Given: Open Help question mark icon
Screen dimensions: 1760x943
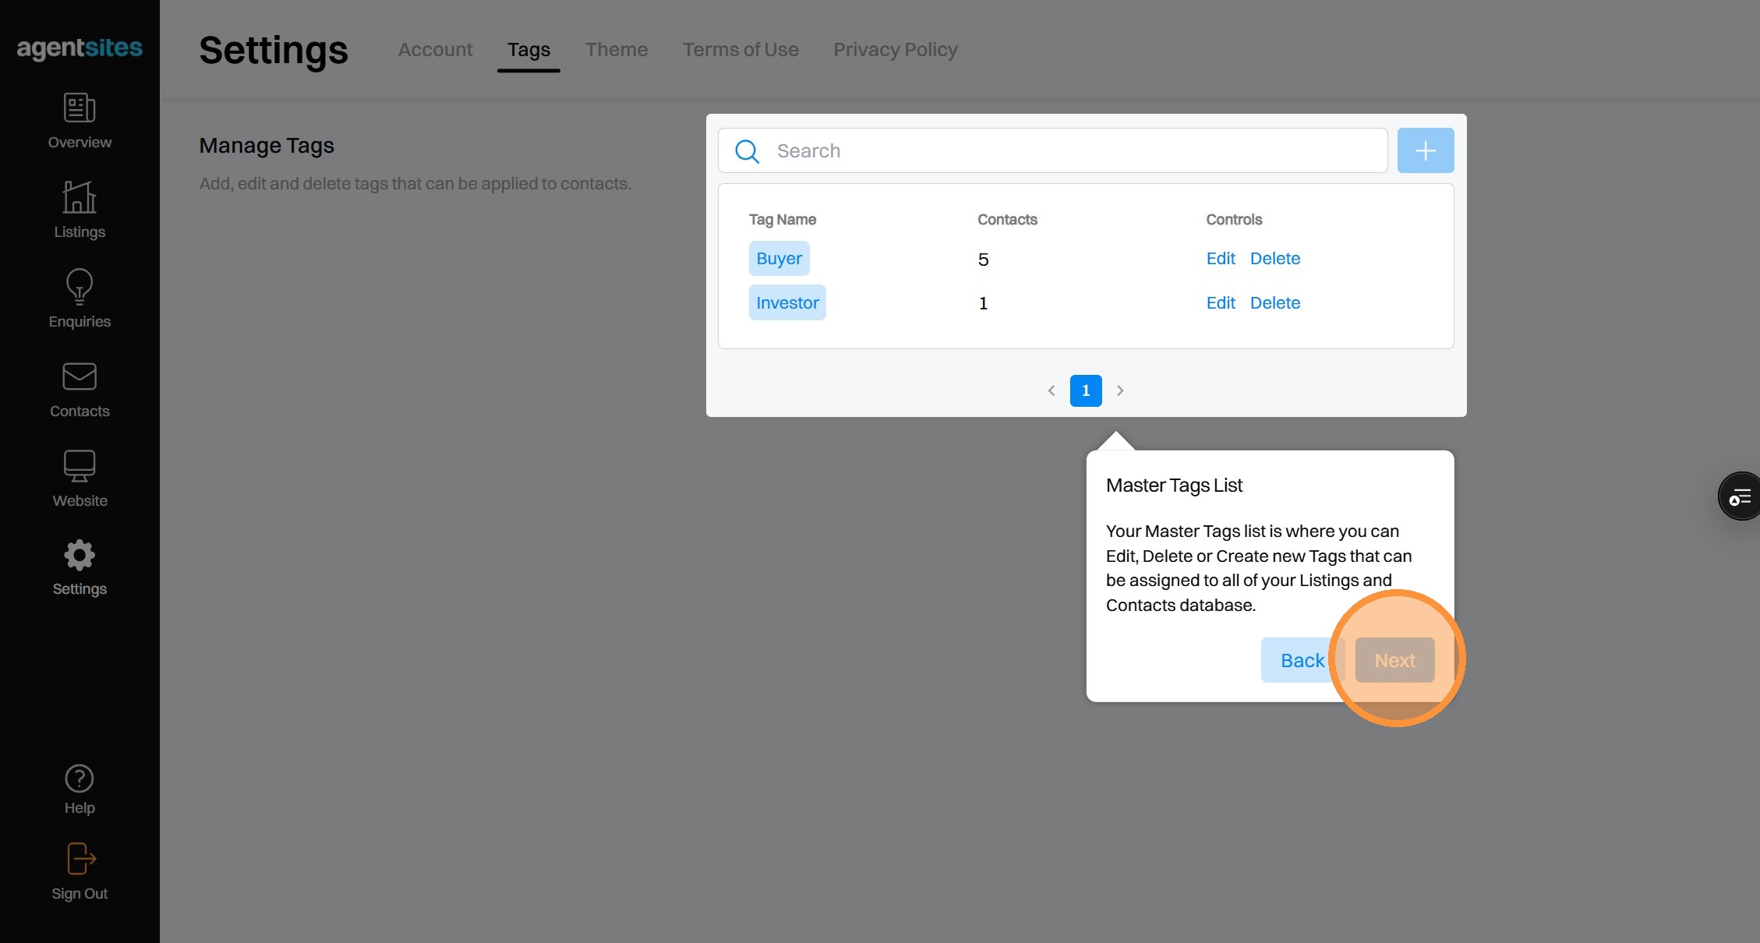Looking at the screenshot, I should [80, 779].
